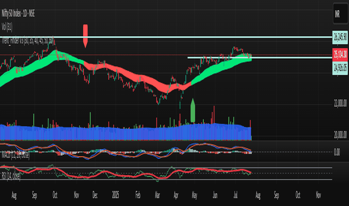Screen dimensions: 349x206
Task: Select the red down-arrow sell signal marker
Action: point(85,36)
